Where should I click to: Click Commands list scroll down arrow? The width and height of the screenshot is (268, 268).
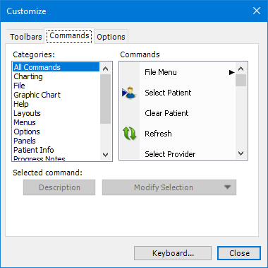[240, 153]
